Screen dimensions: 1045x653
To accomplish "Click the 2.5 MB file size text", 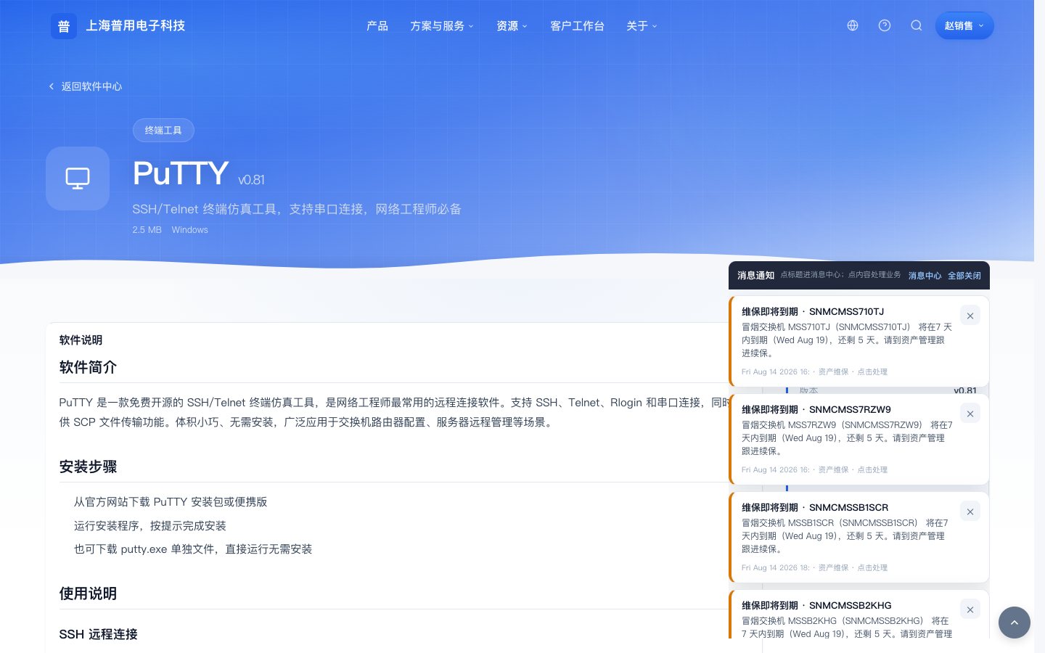I will tap(147, 230).
